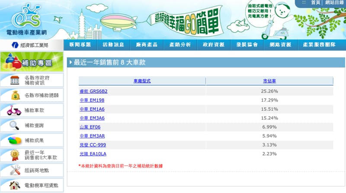This screenshot has height=193, width=346.
Task: Open 中華 EM3AR model link
Action: (92, 136)
